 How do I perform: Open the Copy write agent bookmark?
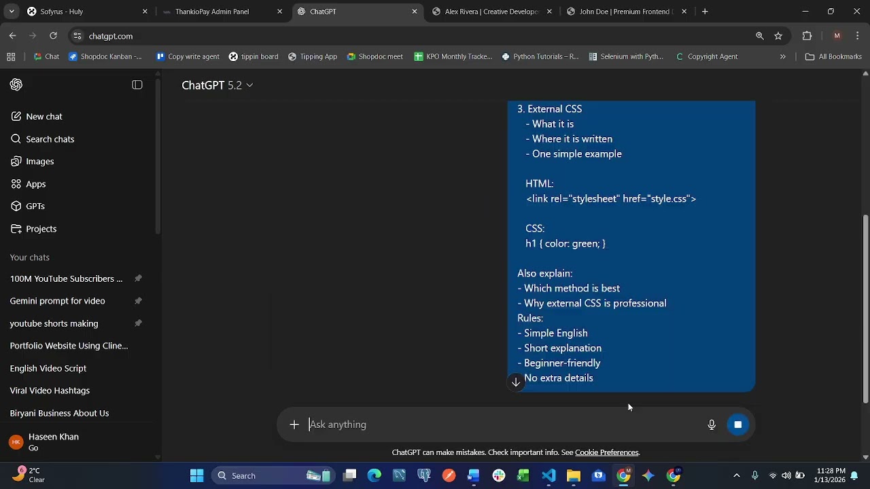[188, 57]
